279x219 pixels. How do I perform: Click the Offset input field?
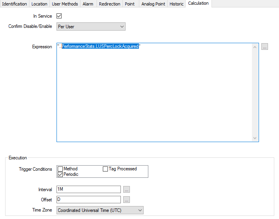pyautogui.click(x=89, y=199)
